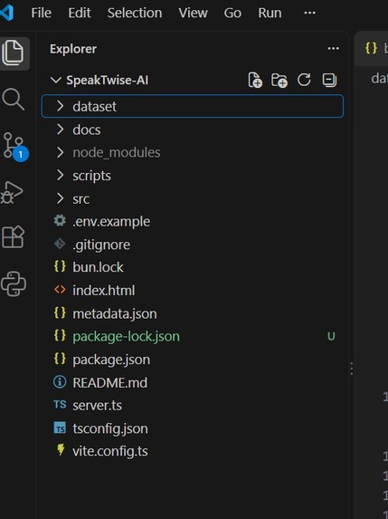Click the Explorer panel title
The image size is (388, 519).
coord(73,49)
